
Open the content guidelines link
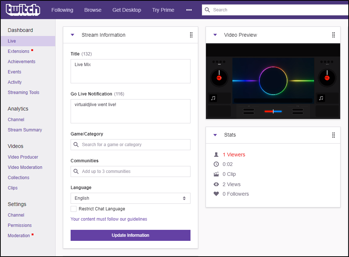(109, 219)
